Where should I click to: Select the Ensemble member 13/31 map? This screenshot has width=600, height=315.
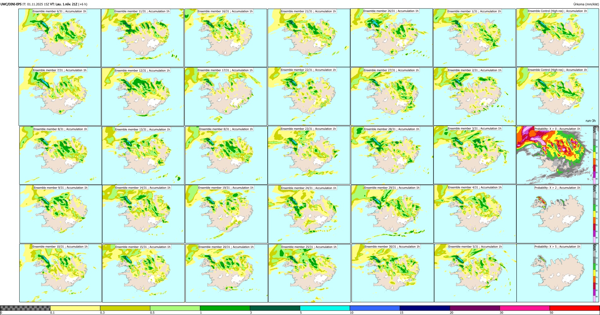(143, 156)
